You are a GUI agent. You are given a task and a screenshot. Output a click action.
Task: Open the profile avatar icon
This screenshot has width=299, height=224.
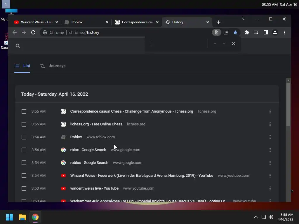tap(275, 32)
